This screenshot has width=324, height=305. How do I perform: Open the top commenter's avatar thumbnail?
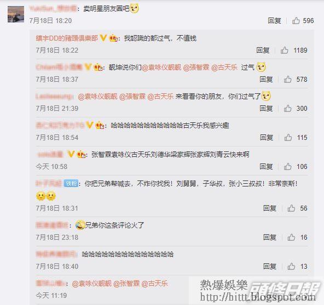tap(16, 14)
